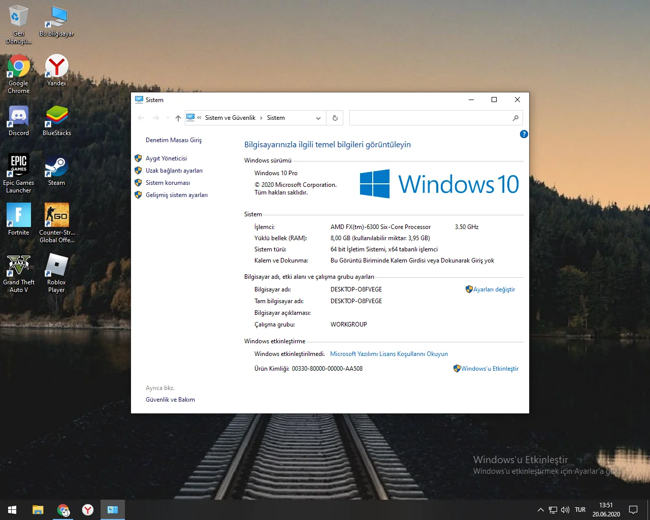The height and width of the screenshot is (520, 650).
Task: Close the Sistem window
Action: (x=517, y=100)
